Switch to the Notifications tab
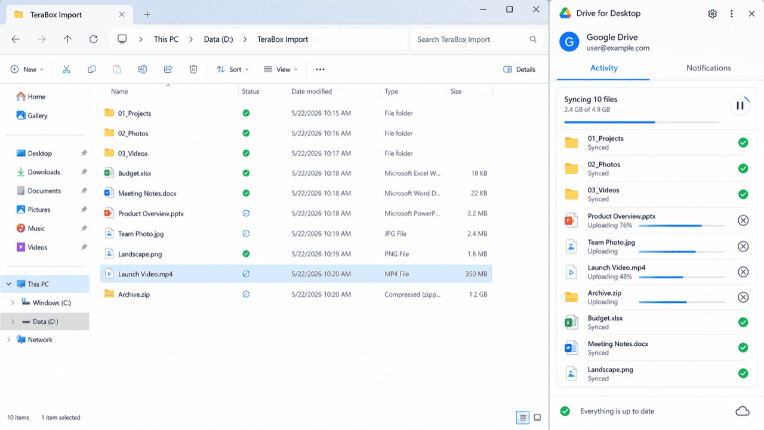 tap(708, 68)
